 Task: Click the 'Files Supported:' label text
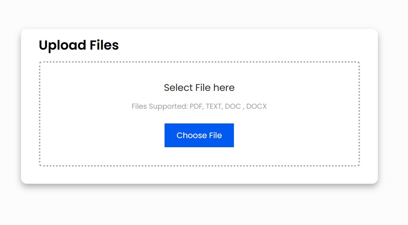[x=160, y=106]
